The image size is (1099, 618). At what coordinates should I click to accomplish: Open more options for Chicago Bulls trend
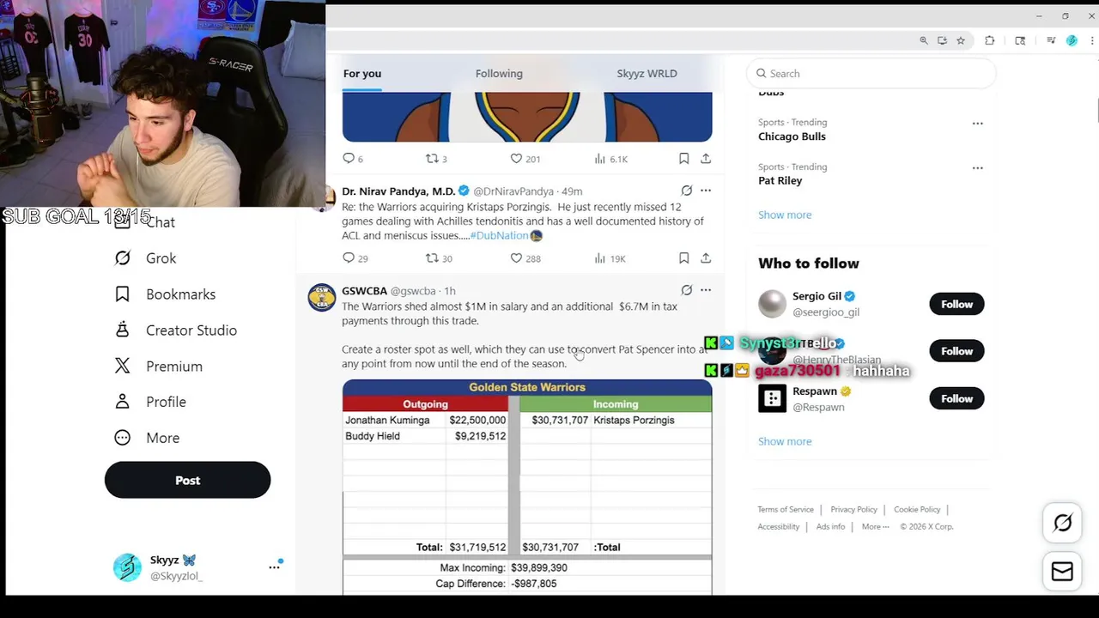(977, 124)
